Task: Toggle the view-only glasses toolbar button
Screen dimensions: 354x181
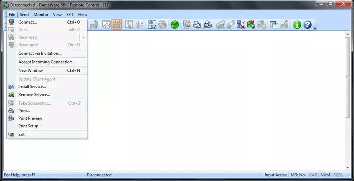Action: [x=106, y=24]
